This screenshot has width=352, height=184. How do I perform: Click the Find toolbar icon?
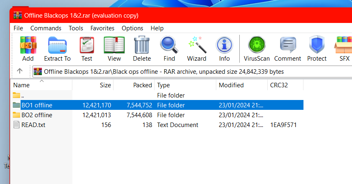click(169, 45)
